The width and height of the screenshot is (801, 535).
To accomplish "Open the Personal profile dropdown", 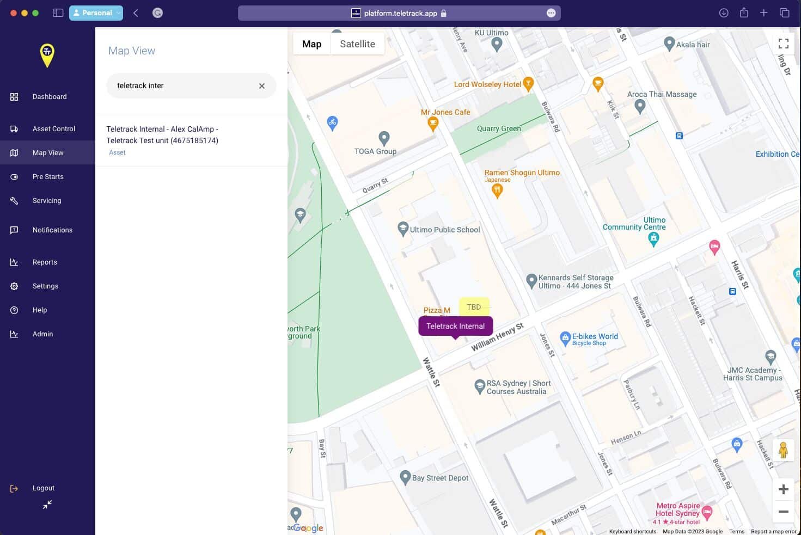I will (96, 13).
